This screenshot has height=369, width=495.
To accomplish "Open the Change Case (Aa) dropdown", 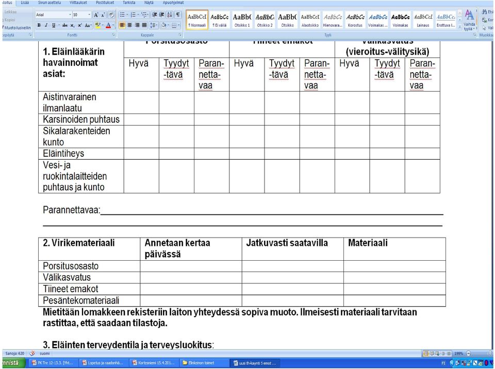I will [88, 25].
